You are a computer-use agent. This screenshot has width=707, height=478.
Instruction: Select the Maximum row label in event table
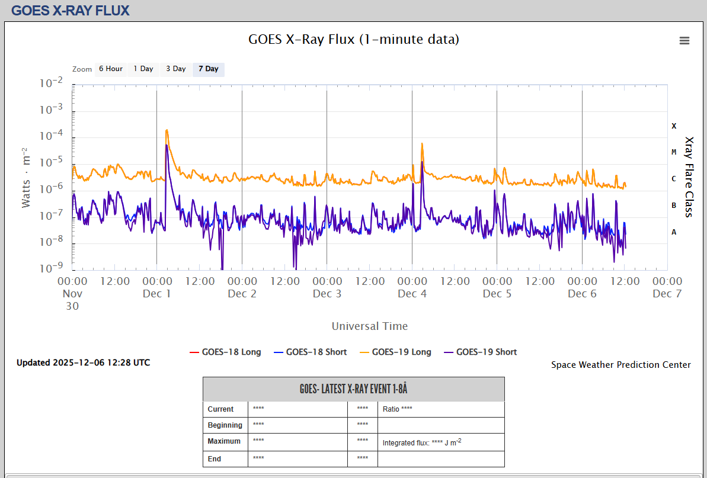[x=224, y=441]
